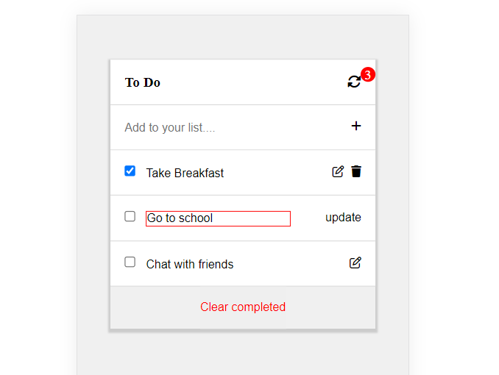Open edit icon for Chat with friends

[x=355, y=262]
